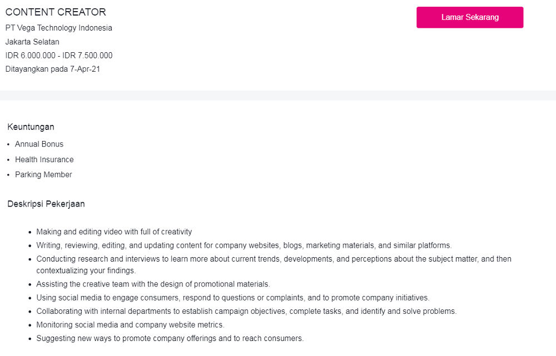Click the Deskripsi Pekerjaan section heading
The width and height of the screenshot is (556, 356).
tap(46, 204)
